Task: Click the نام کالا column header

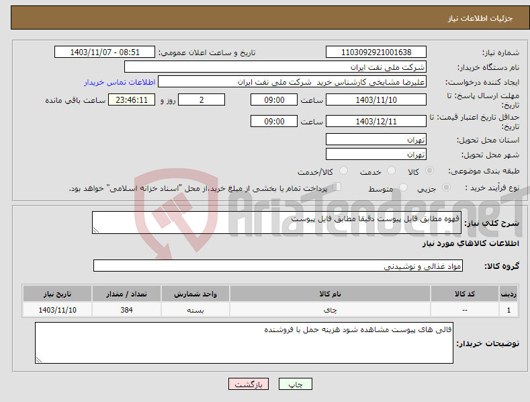Action: (x=330, y=294)
